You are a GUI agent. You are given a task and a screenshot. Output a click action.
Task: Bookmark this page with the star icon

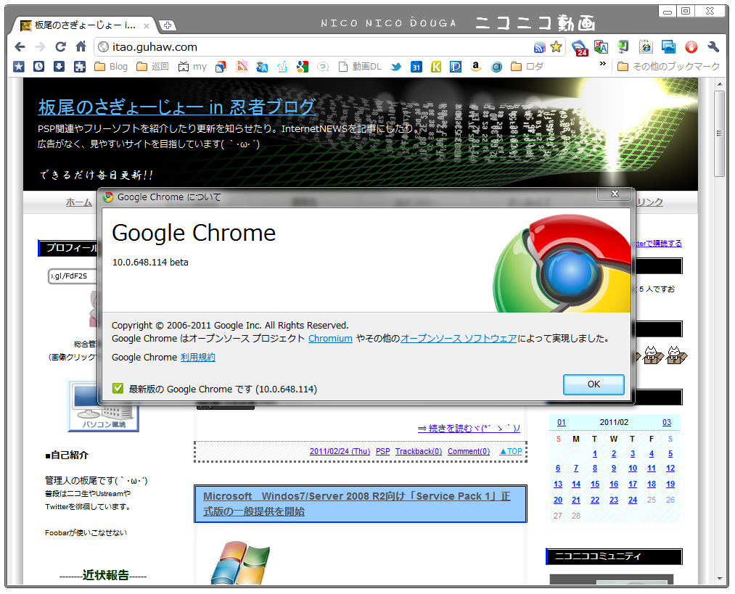(x=556, y=47)
